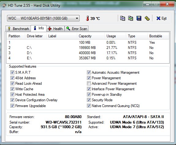This screenshot has height=145, width=176.
Task: Open the WDC WD10EARS drive dropdown
Action: coord(43,18)
